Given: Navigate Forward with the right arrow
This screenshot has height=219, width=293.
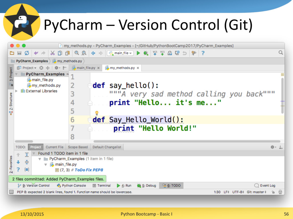Looking at the screenshot, I should click(x=100, y=53).
